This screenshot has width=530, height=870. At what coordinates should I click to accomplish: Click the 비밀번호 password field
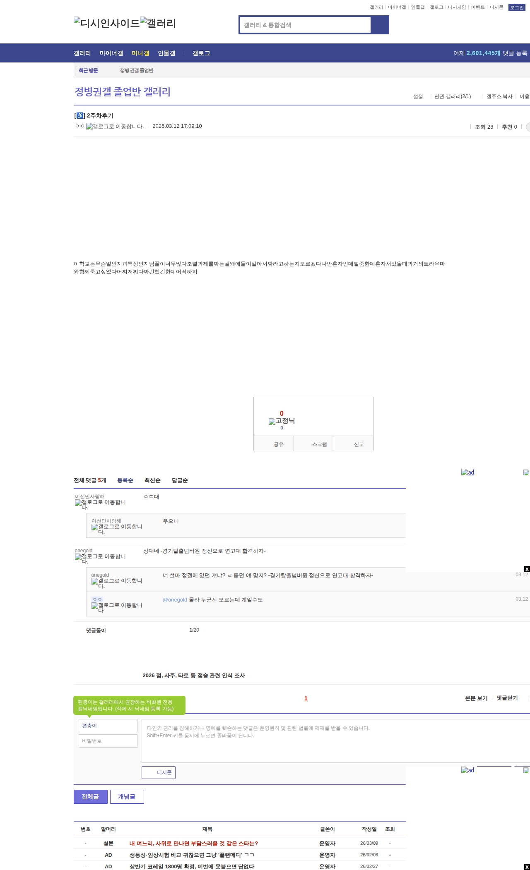pyautogui.click(x=108, y=741)
